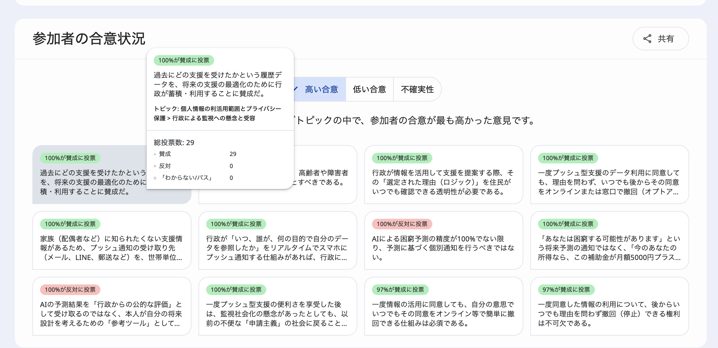Click the 参加者の合意状況 heading
This screenshot has height=348, width=718.
[89, 39]
